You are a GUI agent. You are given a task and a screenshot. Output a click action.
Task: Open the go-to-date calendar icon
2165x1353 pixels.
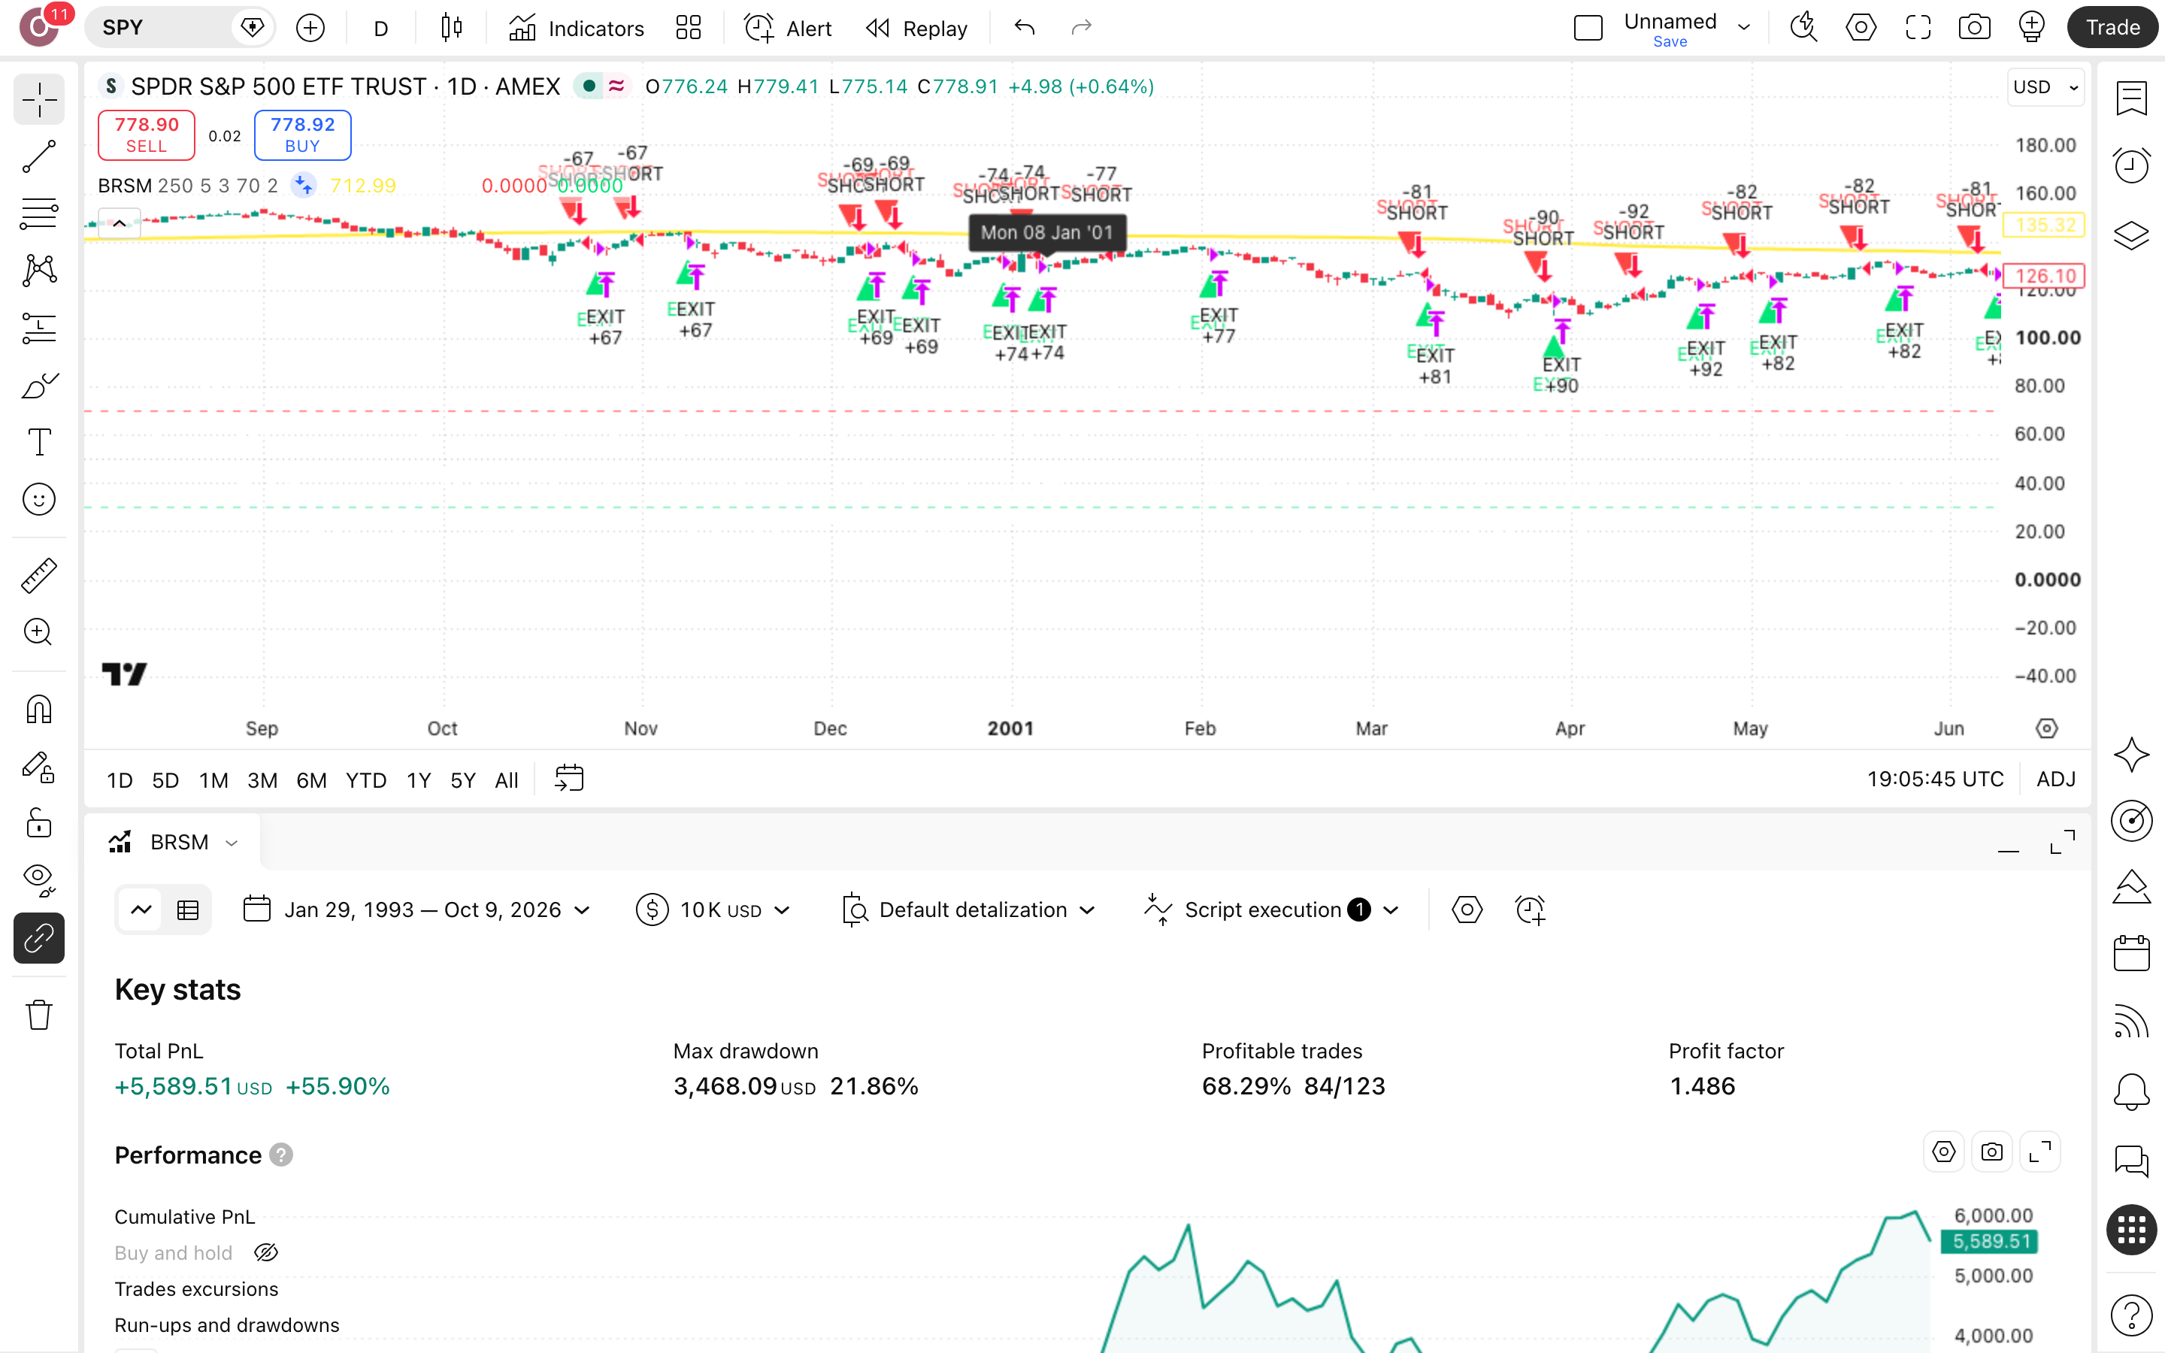[569, 779]
